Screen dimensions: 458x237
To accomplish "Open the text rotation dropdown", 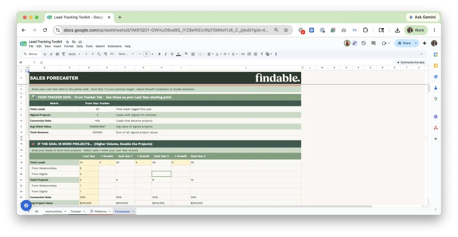I will (234, 54).
